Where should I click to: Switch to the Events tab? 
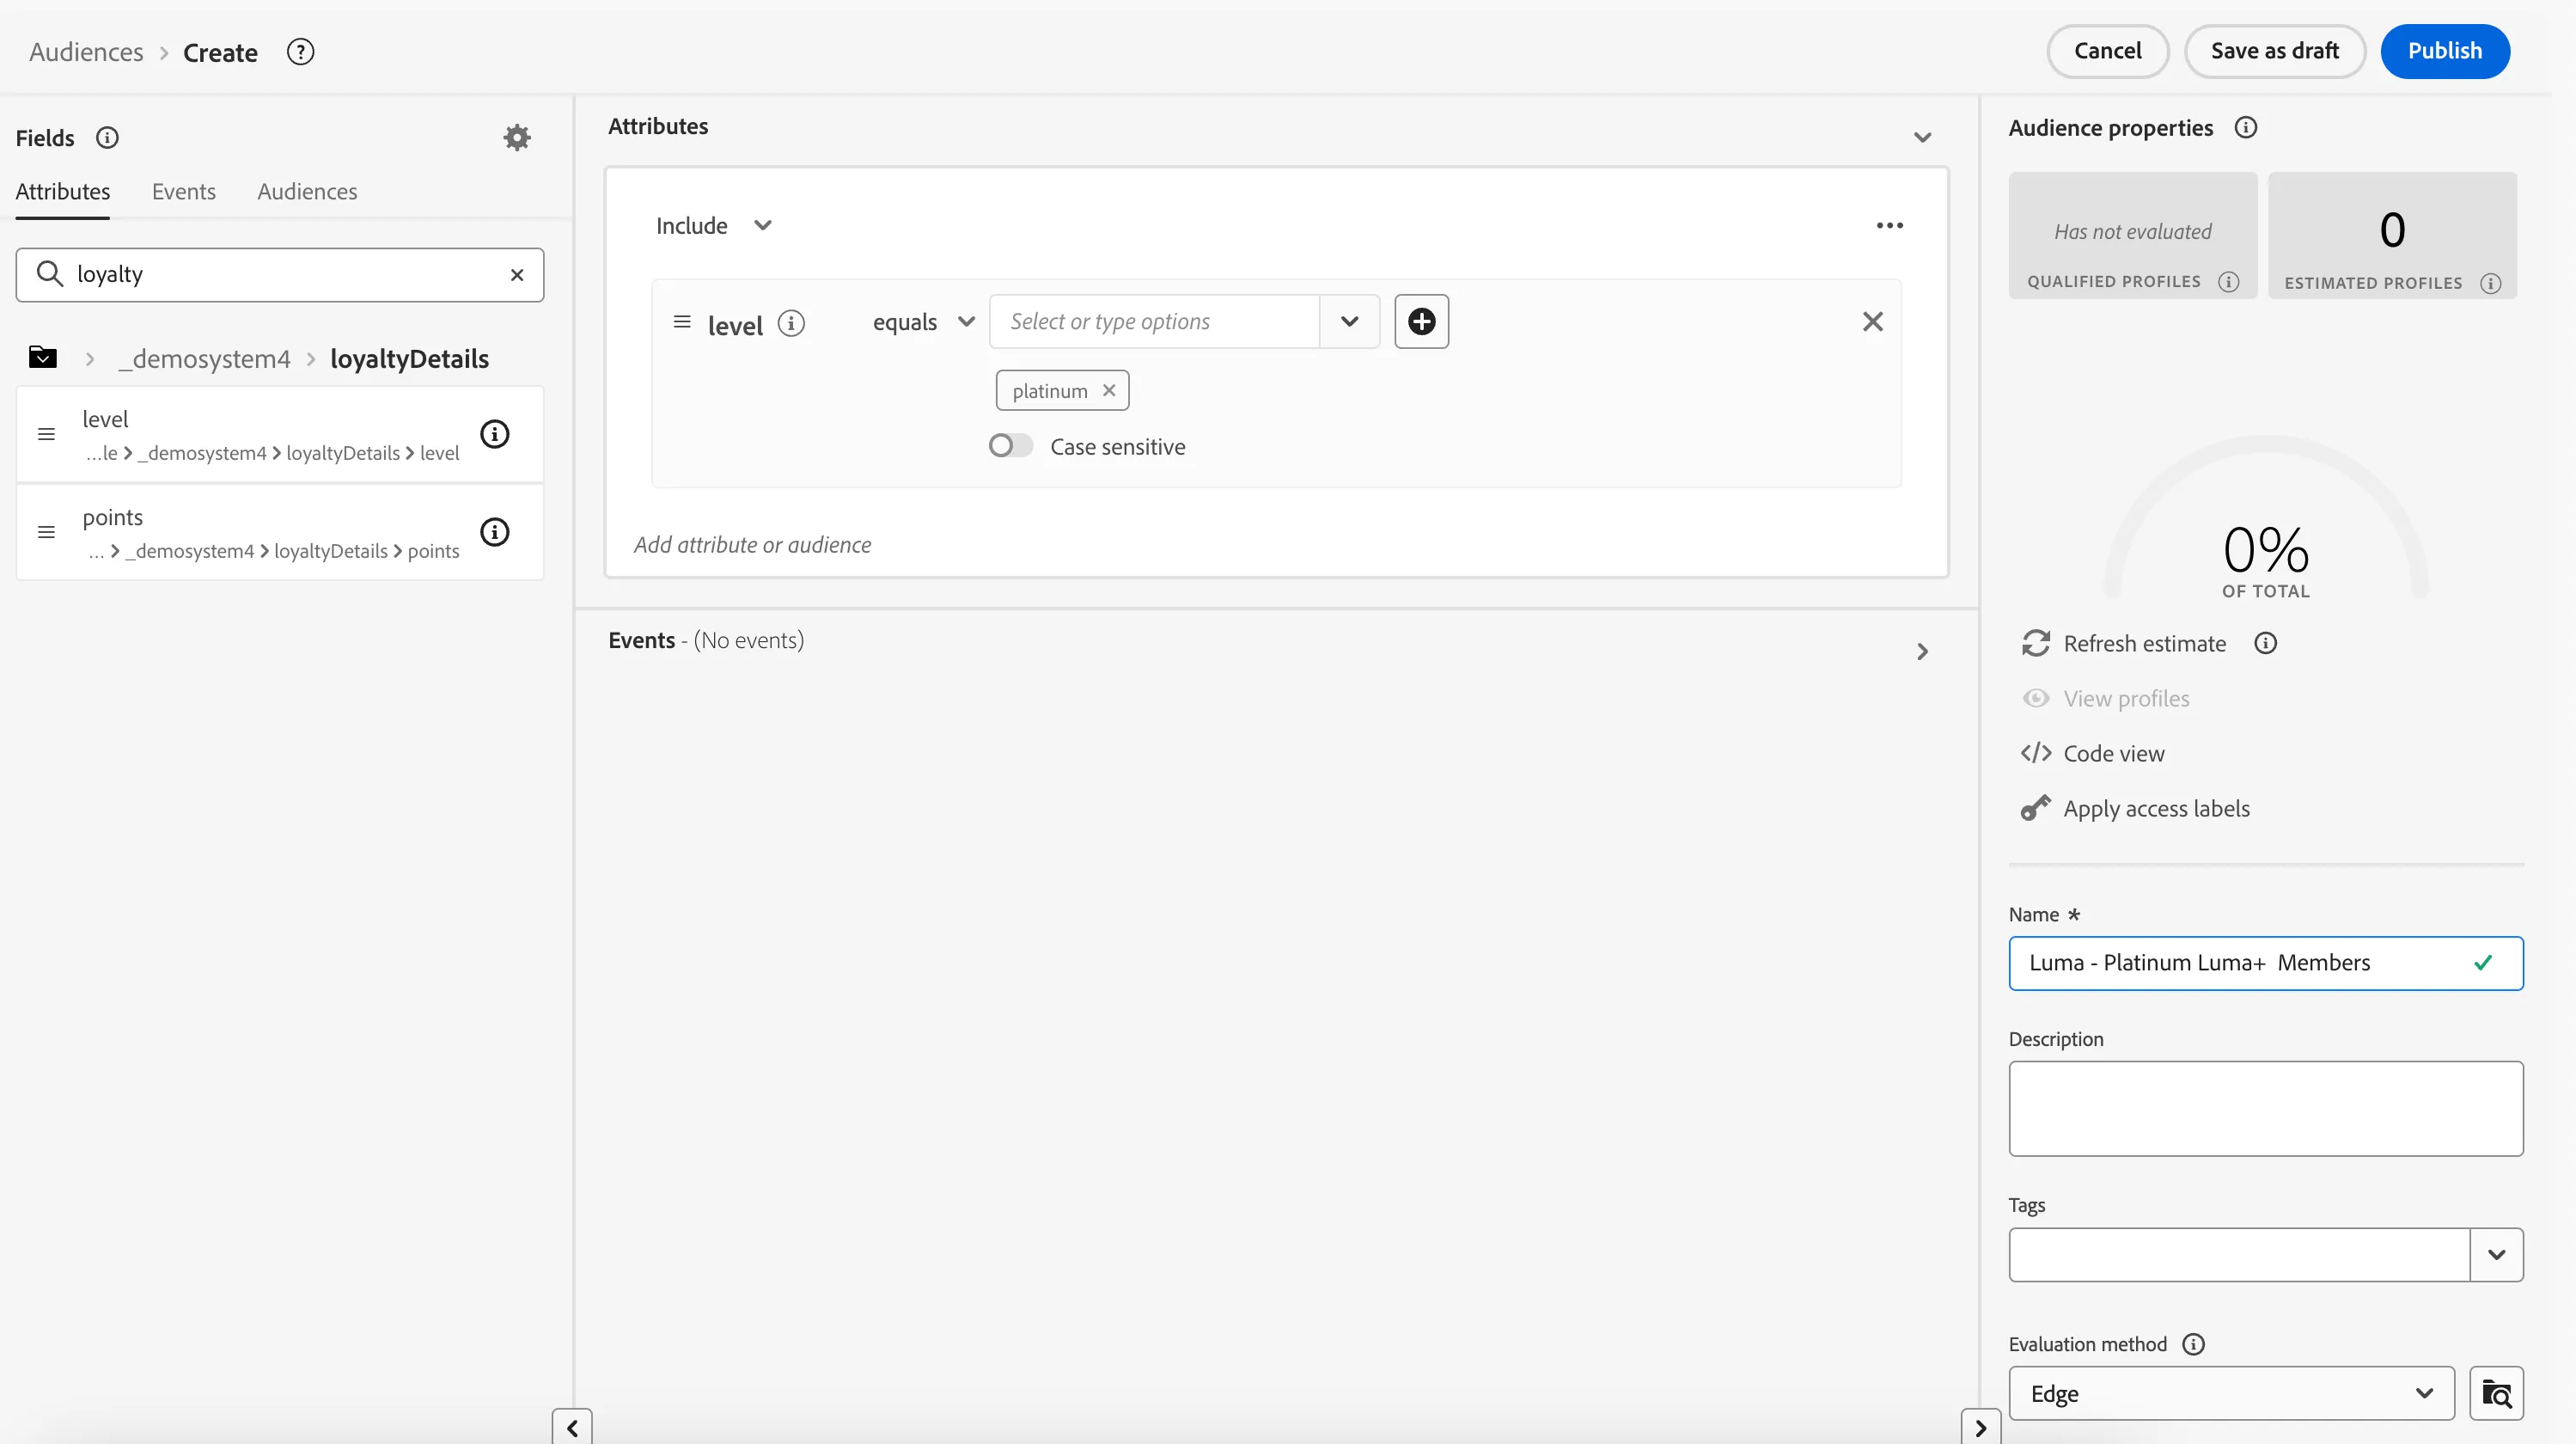pos(183,191)
